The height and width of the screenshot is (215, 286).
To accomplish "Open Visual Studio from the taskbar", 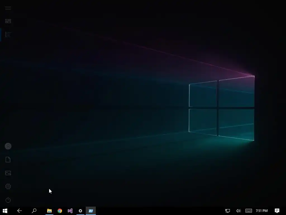I will pos(70,211).
